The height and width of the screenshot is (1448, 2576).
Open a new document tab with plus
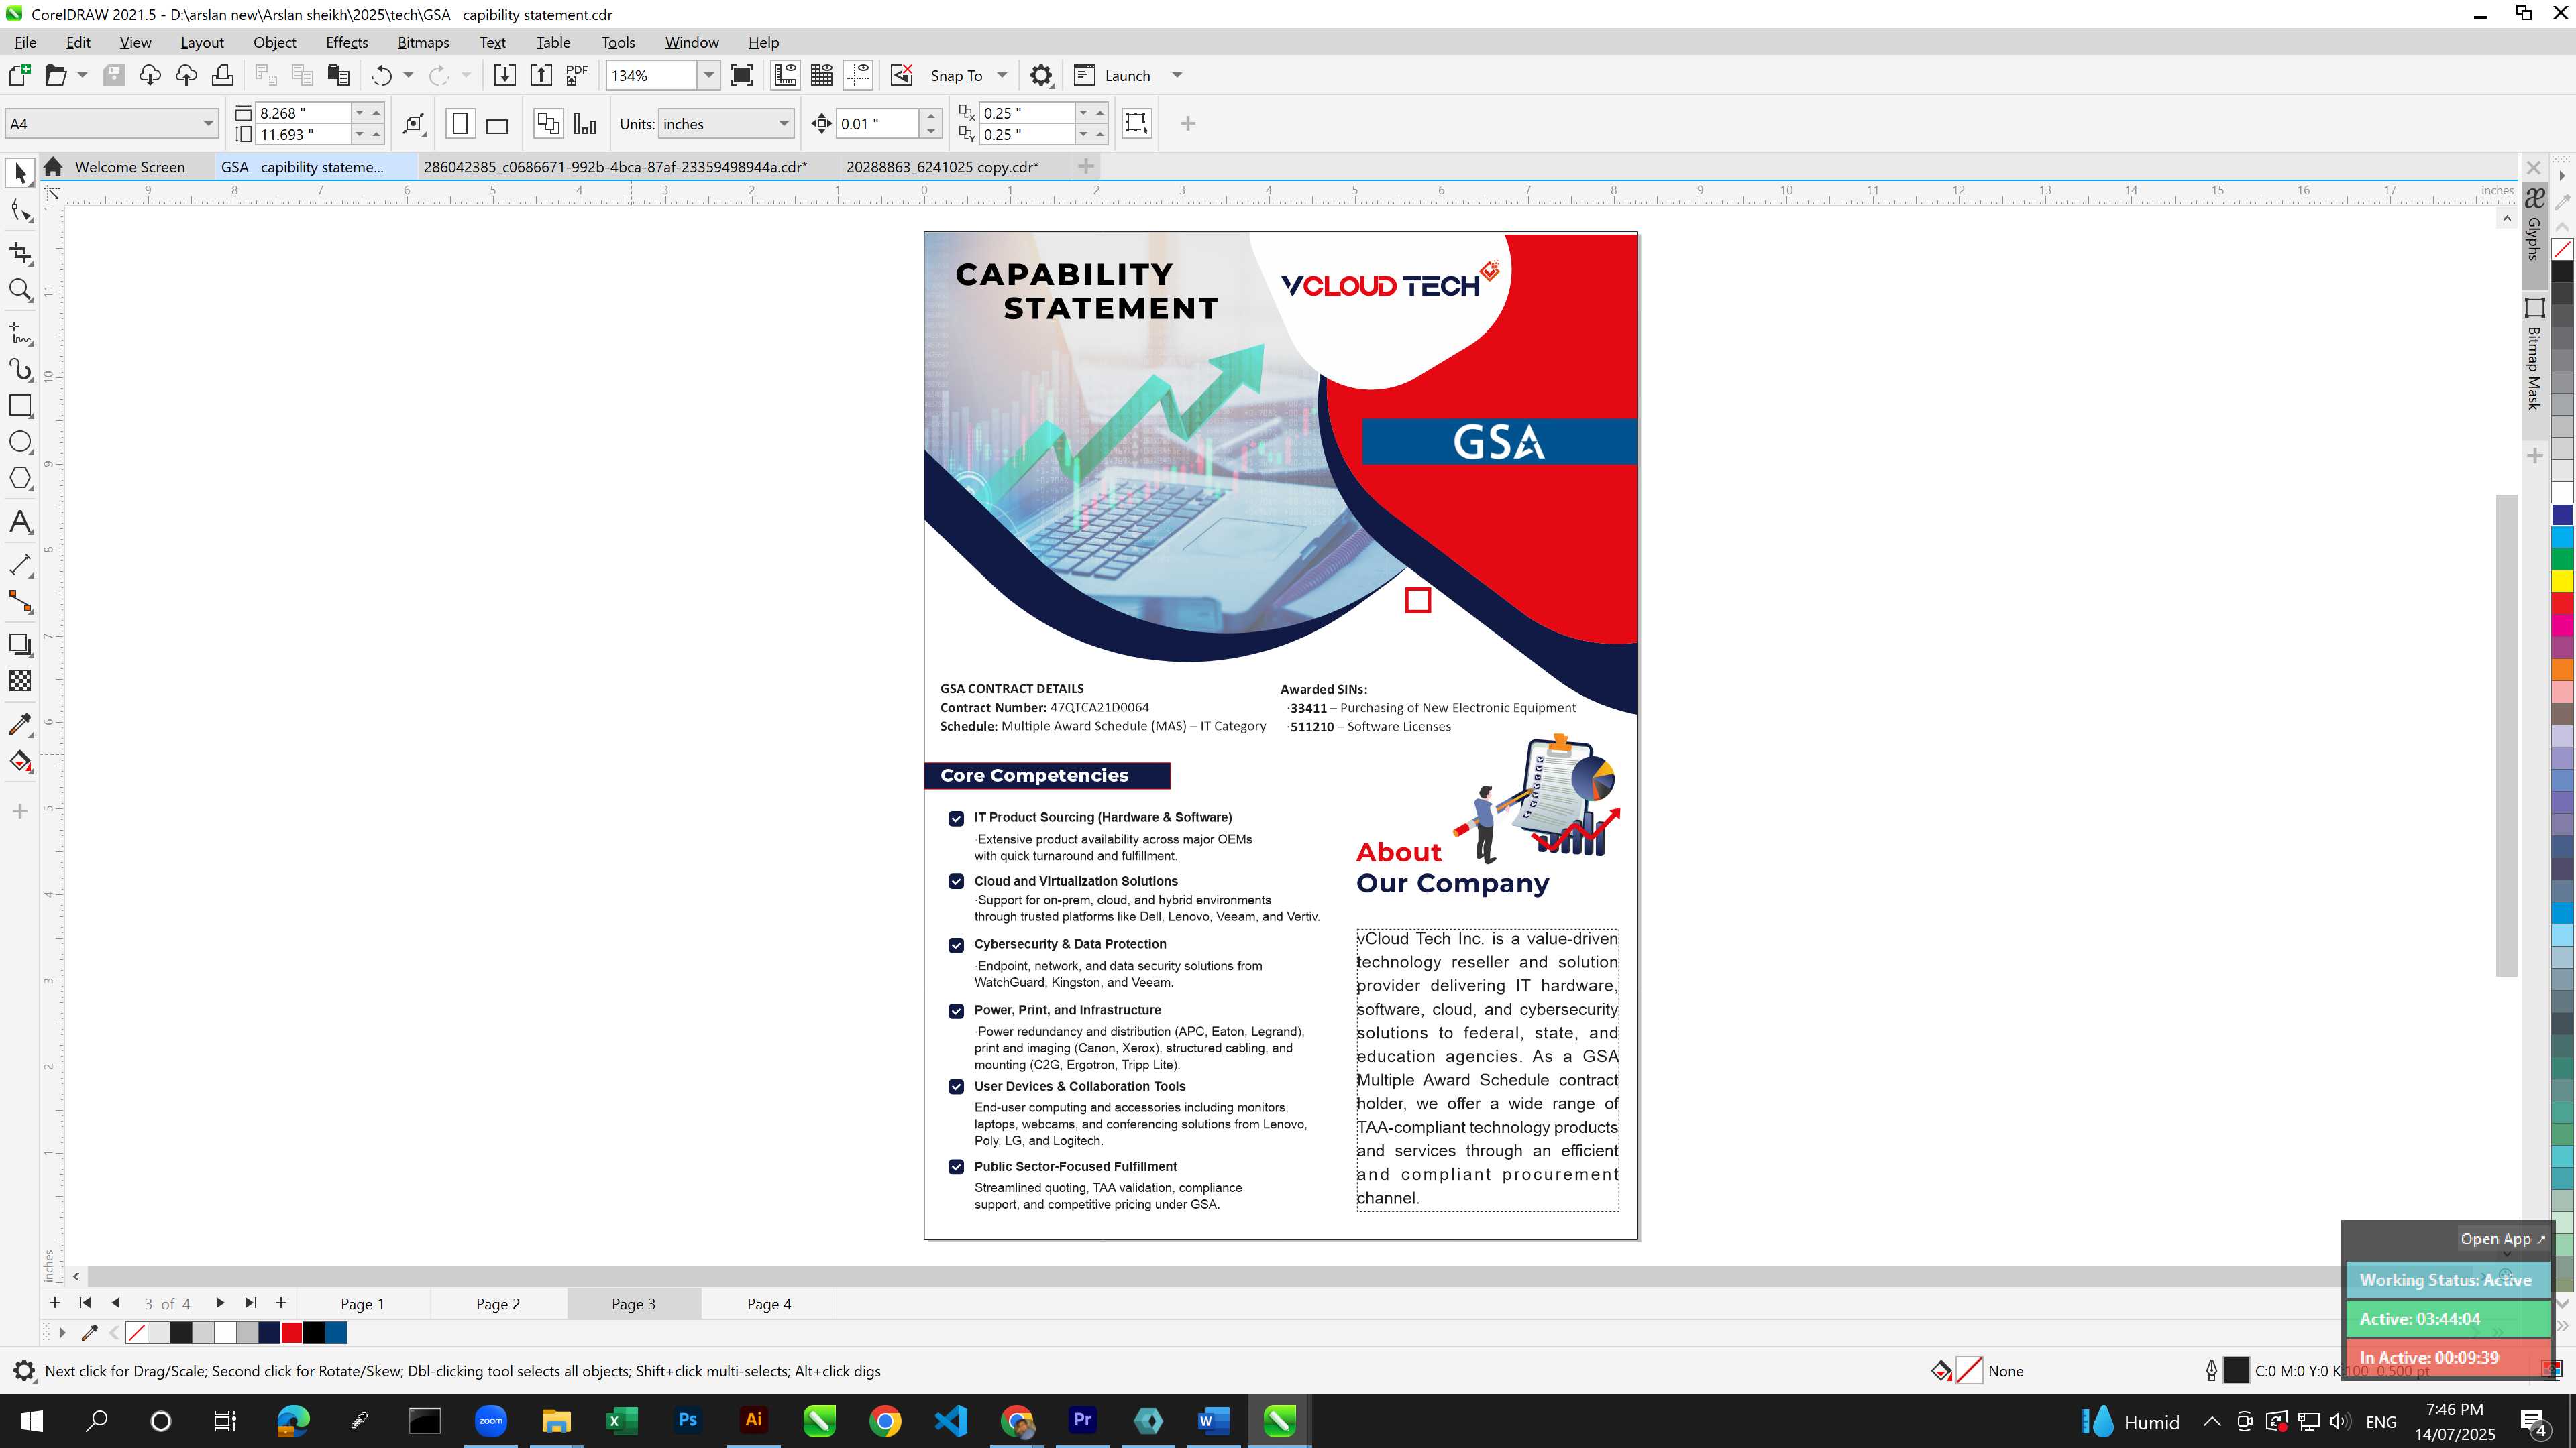point(1086,166)
